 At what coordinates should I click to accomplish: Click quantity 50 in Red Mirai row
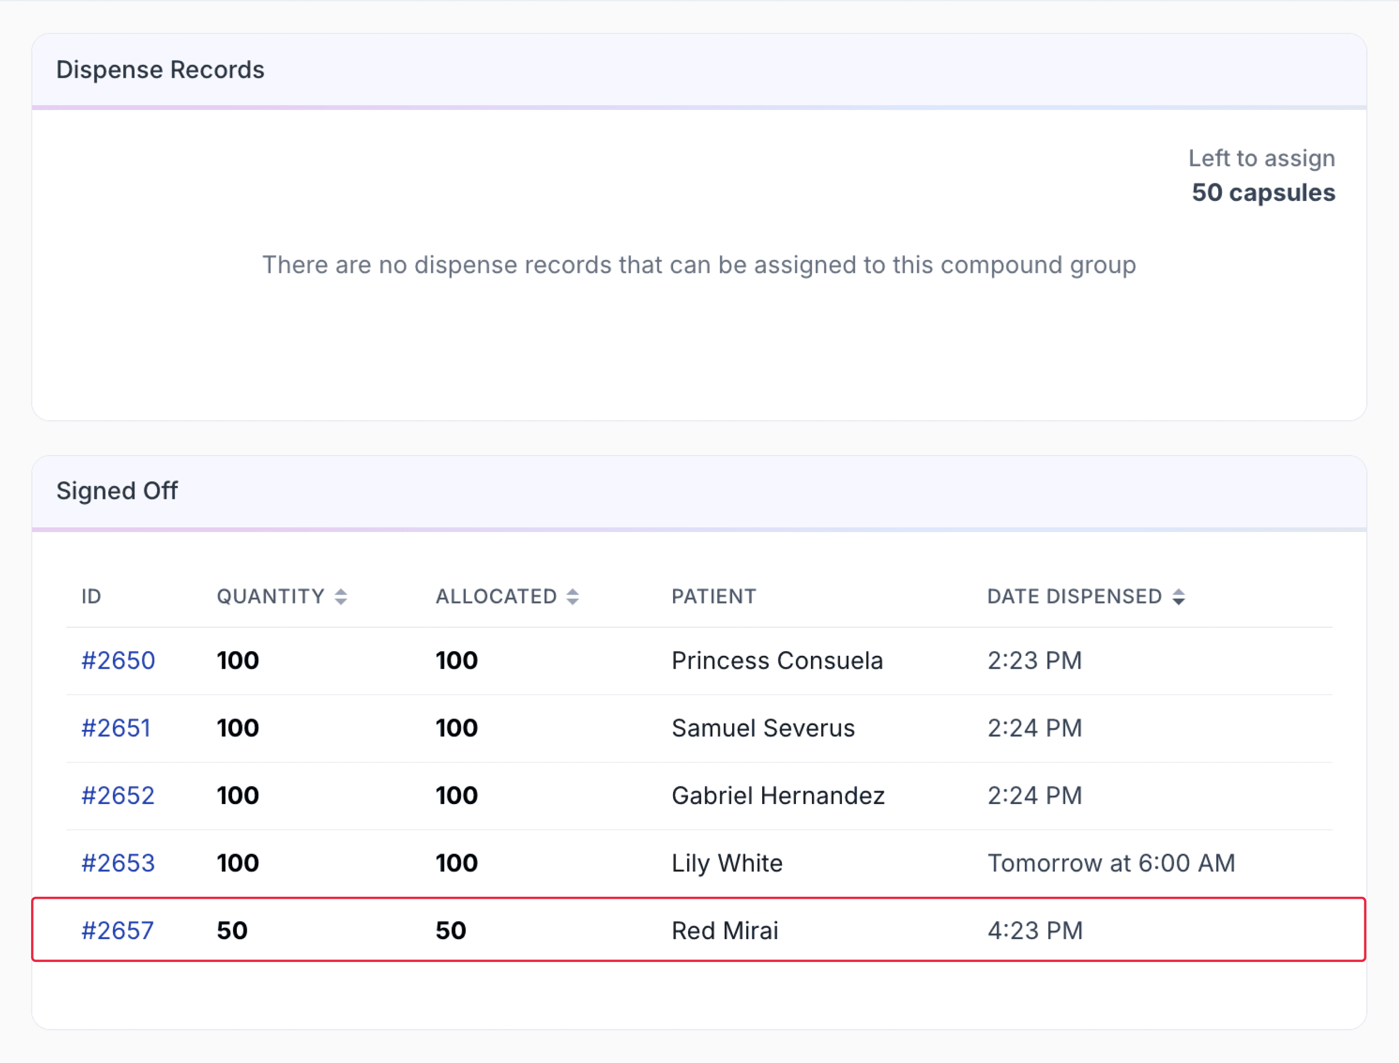pyautogui.click(x=232, y=931)
